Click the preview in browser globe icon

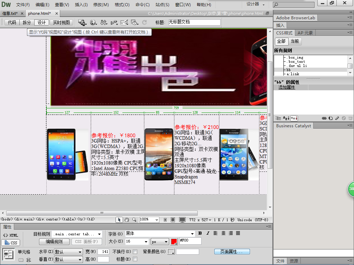[93, 22]
